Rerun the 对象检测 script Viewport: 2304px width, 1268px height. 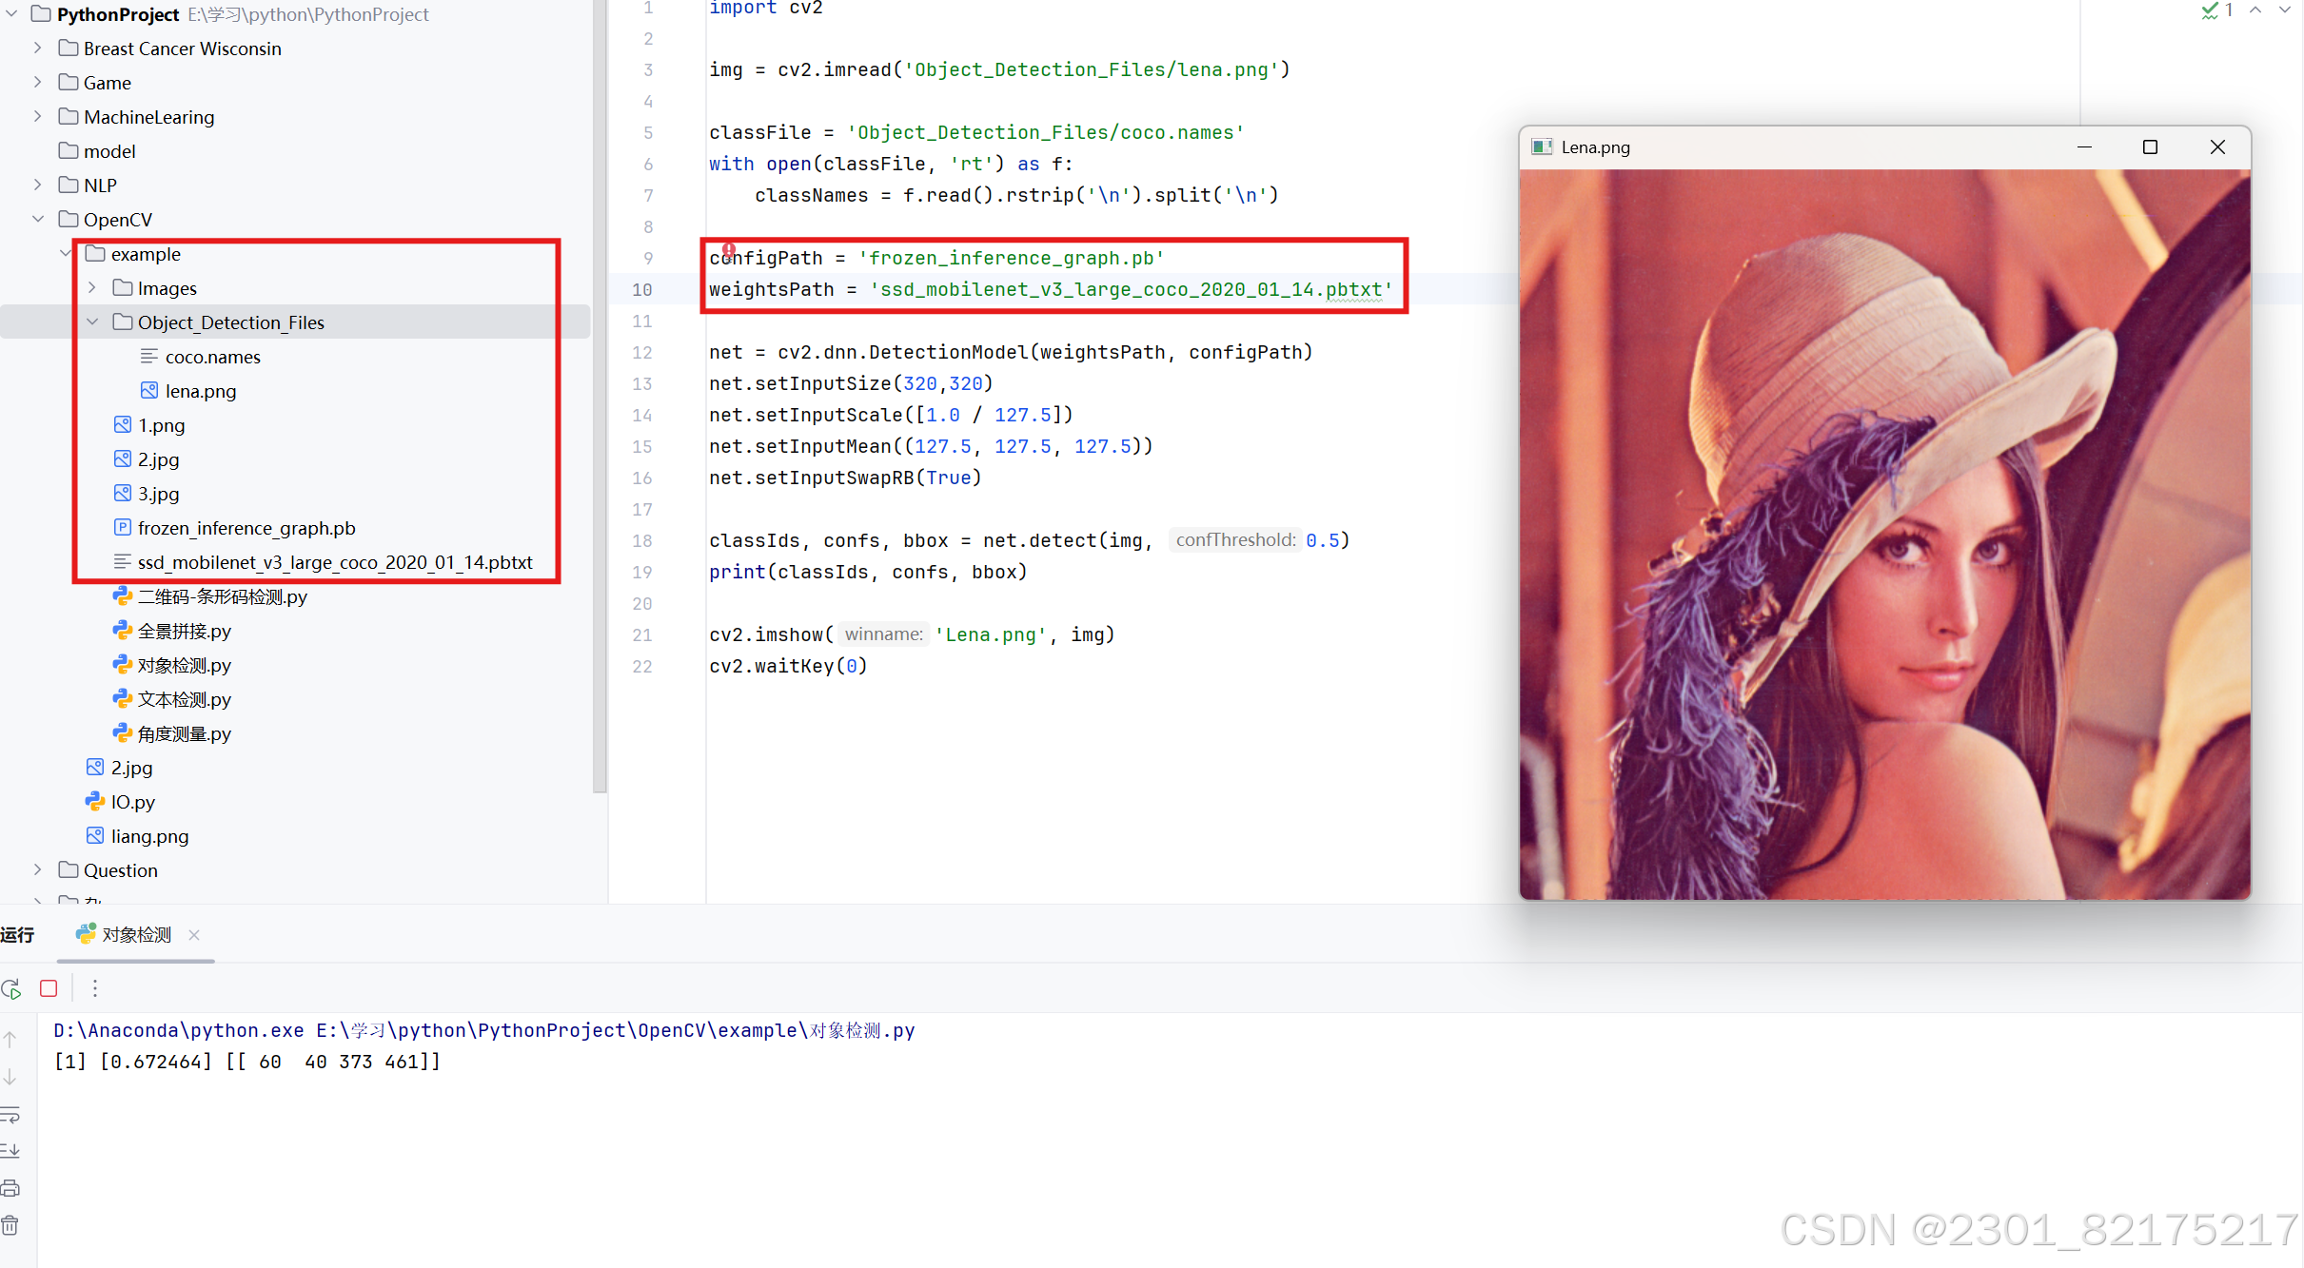(x=10, y=989)
